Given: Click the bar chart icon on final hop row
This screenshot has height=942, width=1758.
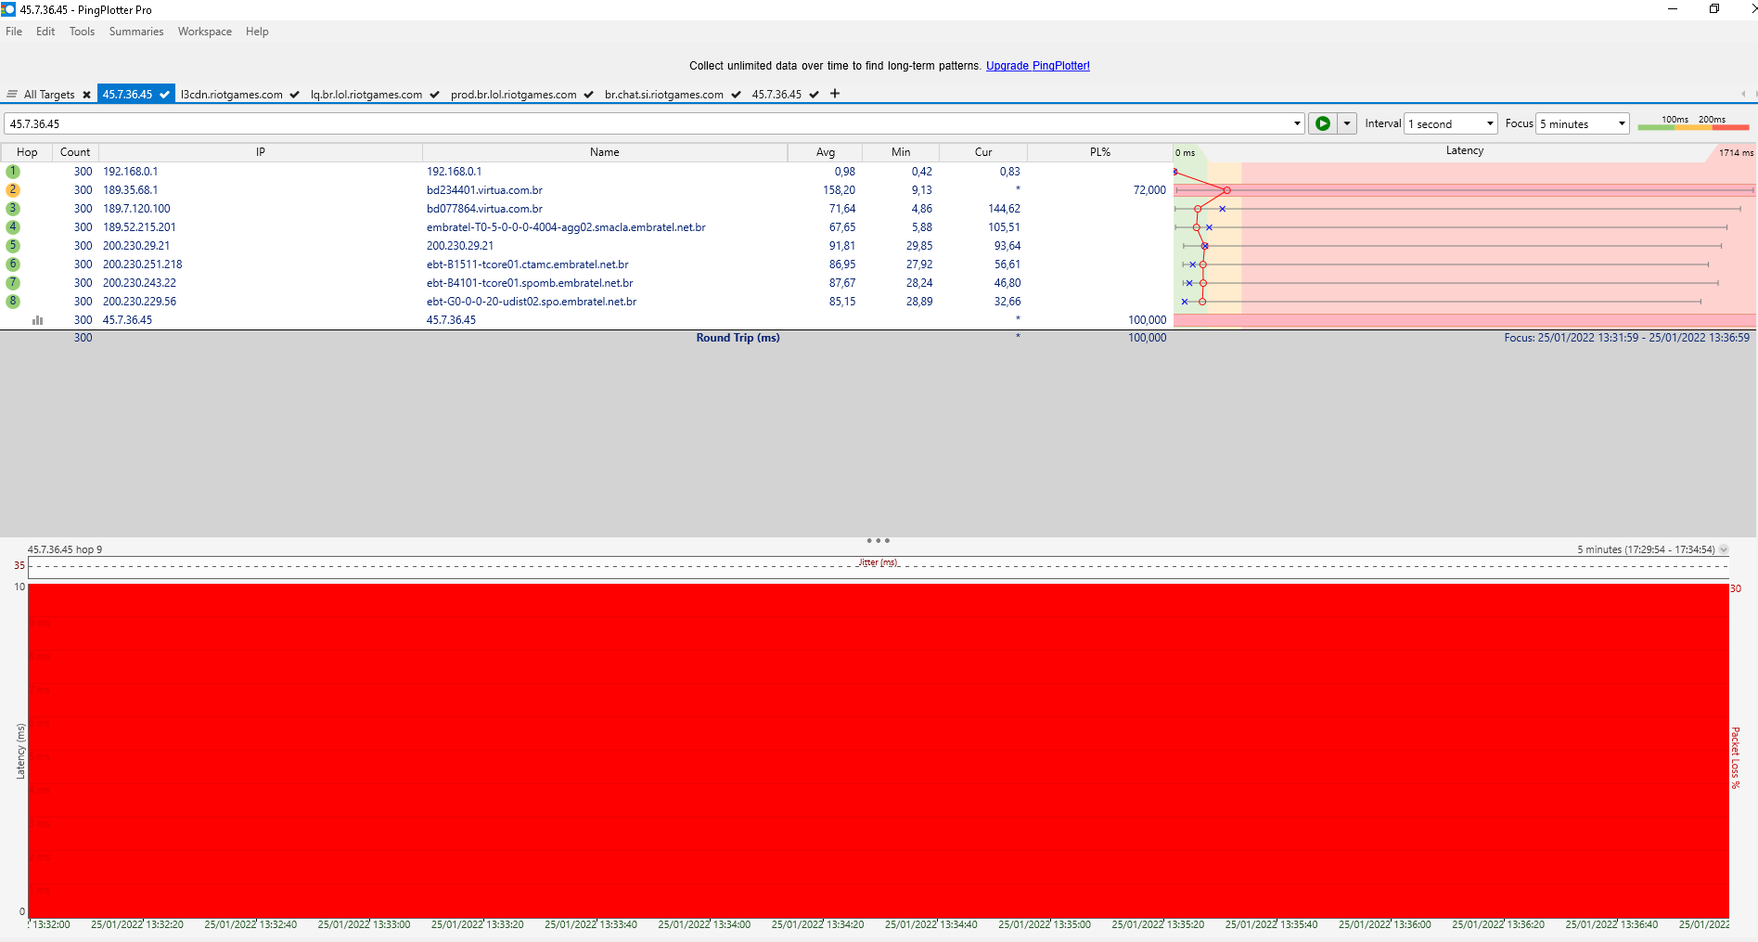Looking at the screenshot, I should [38, 319].
